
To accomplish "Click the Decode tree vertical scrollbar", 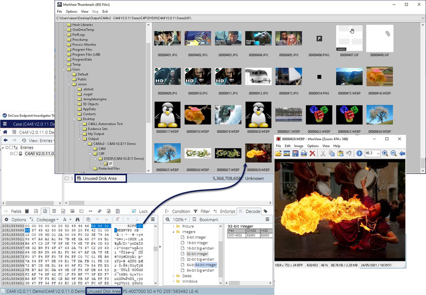I will 221,254.
